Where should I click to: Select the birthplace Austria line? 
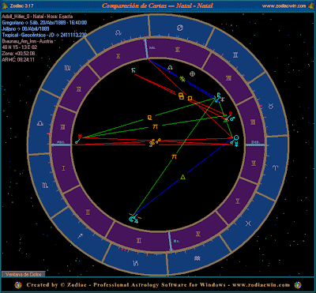(28, 41)
